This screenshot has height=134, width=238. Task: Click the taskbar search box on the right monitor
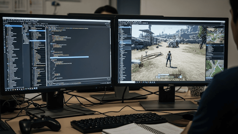click(x=128, y=82)
